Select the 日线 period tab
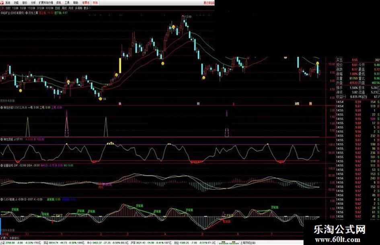This screenshot has width=380, height=245. click(58, 8)
